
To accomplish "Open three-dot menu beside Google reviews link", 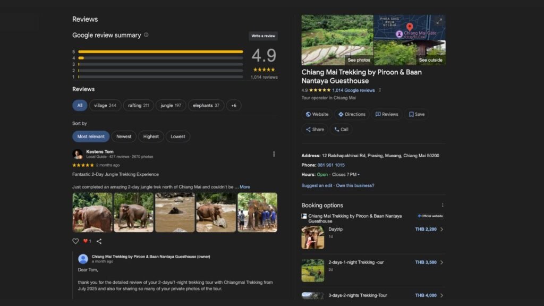I will (x=380, y=90).
